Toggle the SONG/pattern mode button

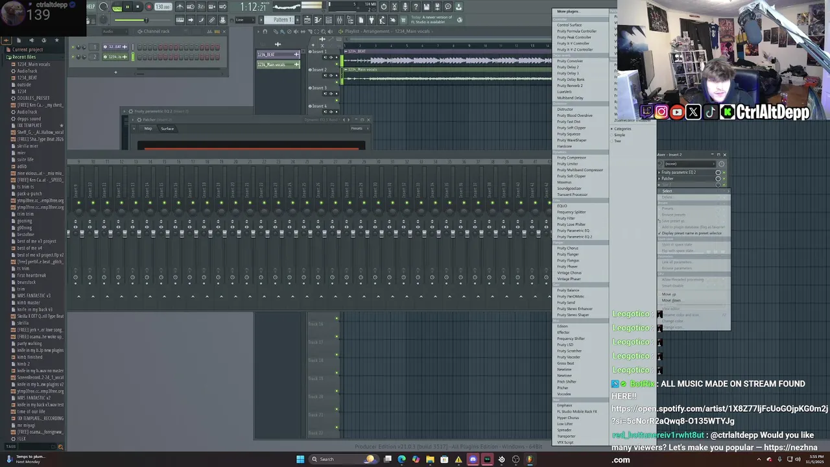pyautogui.click(x=117, y=7)
